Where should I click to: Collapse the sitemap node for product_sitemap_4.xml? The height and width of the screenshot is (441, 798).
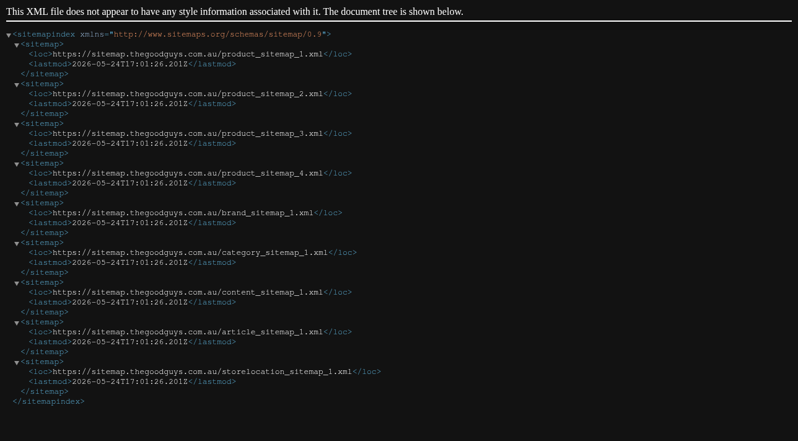point(17,164)
